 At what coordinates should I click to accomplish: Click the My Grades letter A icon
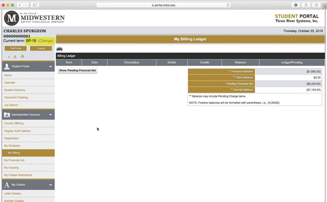click(x=7, y=185)
